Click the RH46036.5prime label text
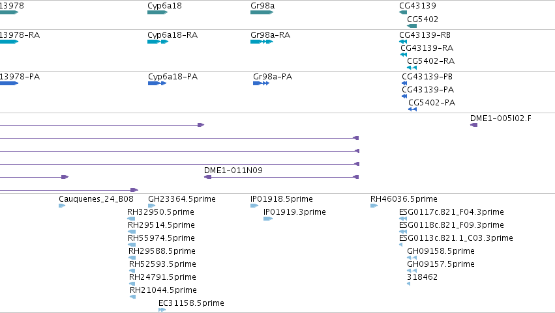Viewport: 555px width, 313px height. pos(404,199)
